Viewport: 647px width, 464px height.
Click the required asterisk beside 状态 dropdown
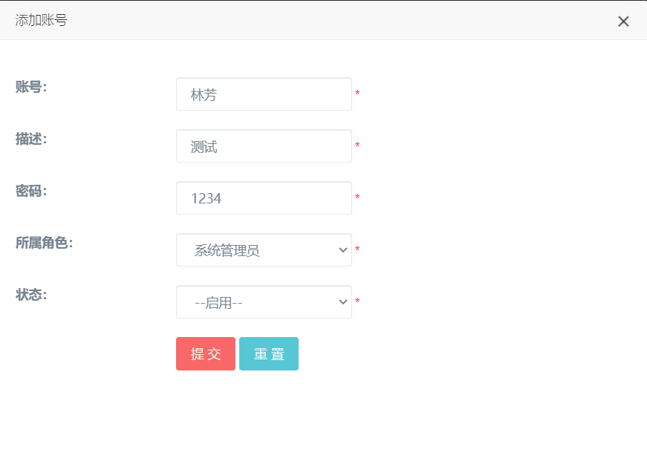pyautogui.click(x=357, y=302)
